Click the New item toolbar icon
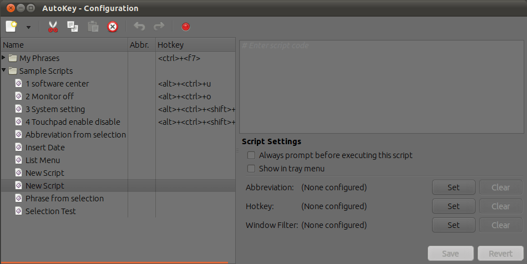 coord(11,26)
